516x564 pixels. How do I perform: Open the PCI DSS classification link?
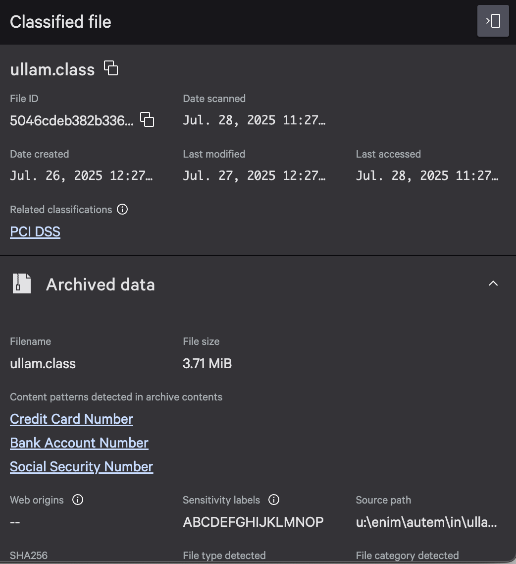pyautogui.click(x=35, y=231)
